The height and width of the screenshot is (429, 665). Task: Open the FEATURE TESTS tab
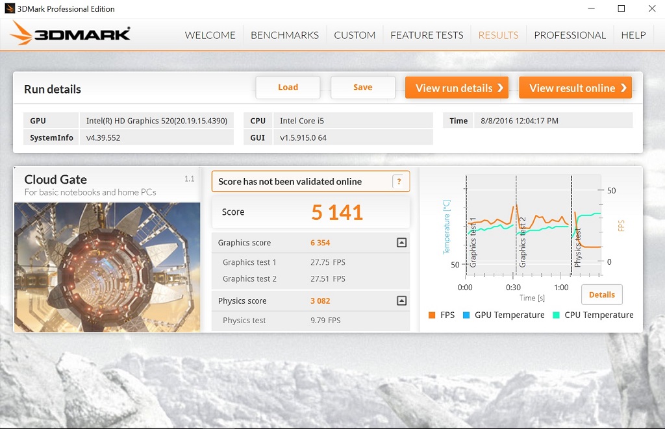tap(427, 35)
